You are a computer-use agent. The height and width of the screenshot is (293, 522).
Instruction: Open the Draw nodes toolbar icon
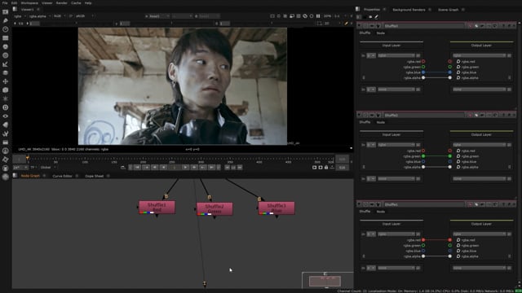[6, 20]
